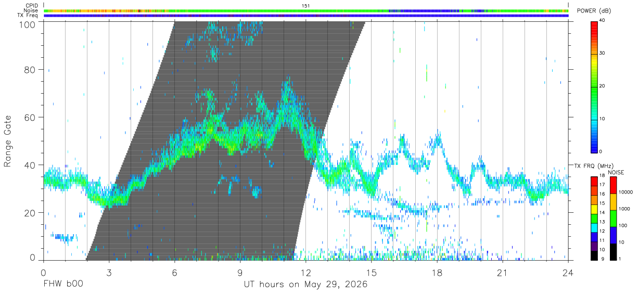Click the red 17-18 MHz TX FRQ swatch
The width and height of the screenshot is (639, 295).
tap(594, 182)
